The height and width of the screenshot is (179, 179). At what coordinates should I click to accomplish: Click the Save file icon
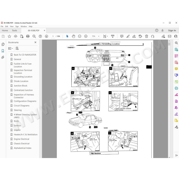(3, 36)
